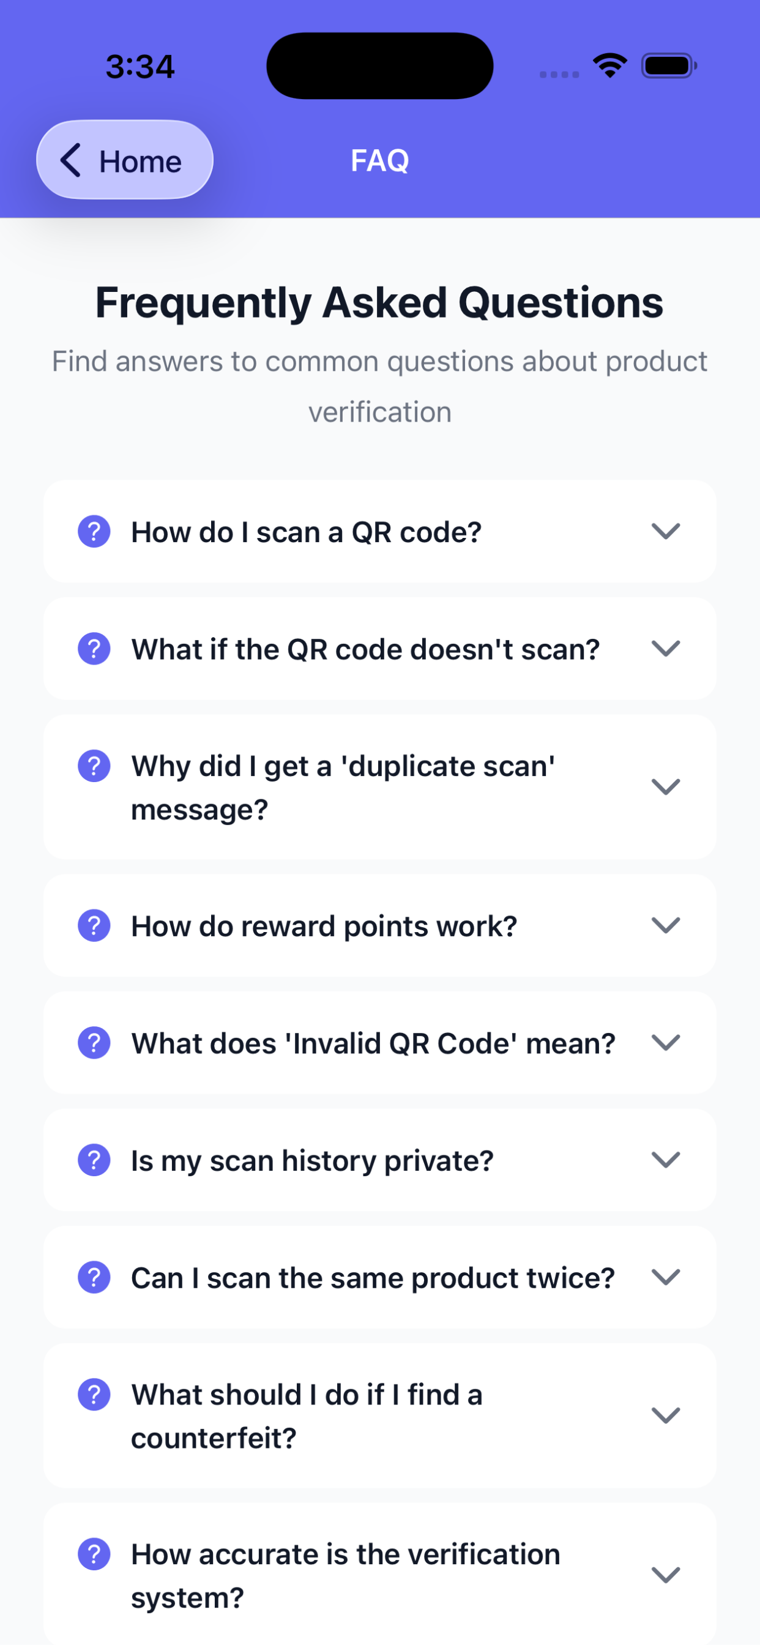
Task: Go back using the Home button
Action: coord(125,160)
